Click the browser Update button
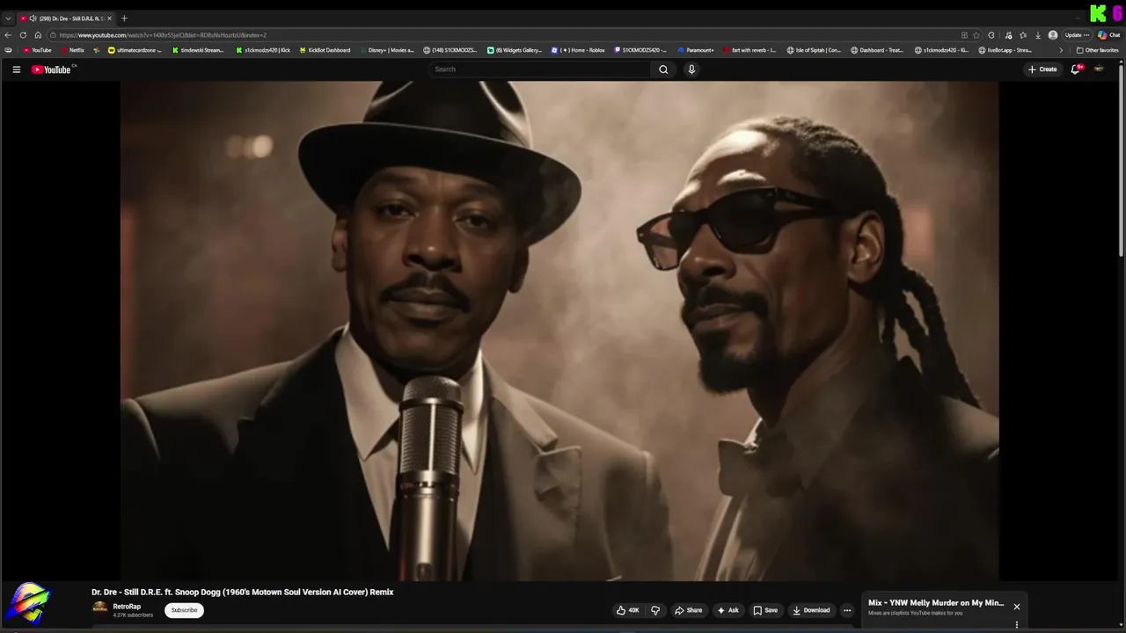Screen dimensions: 1126x633 tap(1077, 35)
